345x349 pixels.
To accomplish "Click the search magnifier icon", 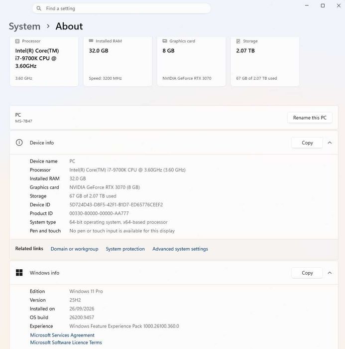I will click(x=39, y=8).
